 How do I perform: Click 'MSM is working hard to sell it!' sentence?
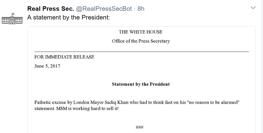pos(87,108)
